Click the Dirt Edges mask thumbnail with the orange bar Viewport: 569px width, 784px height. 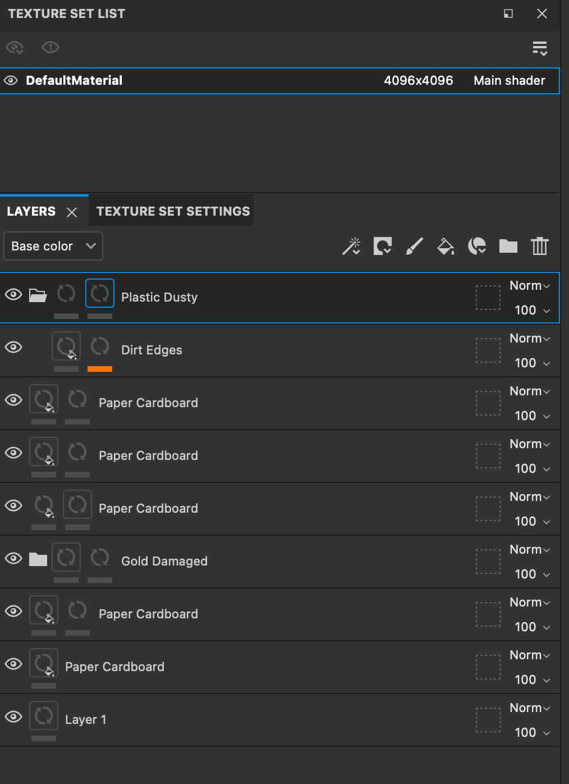[100, 347]
